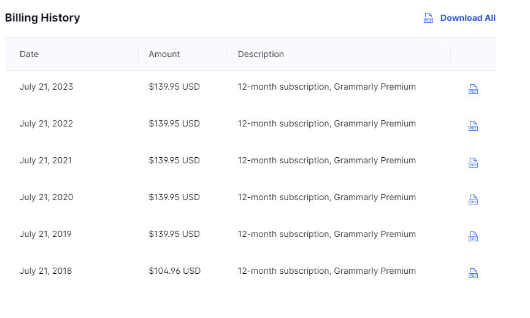
Task: Download PDF invoice for July 21, 2021
Action: coord(473,163)
